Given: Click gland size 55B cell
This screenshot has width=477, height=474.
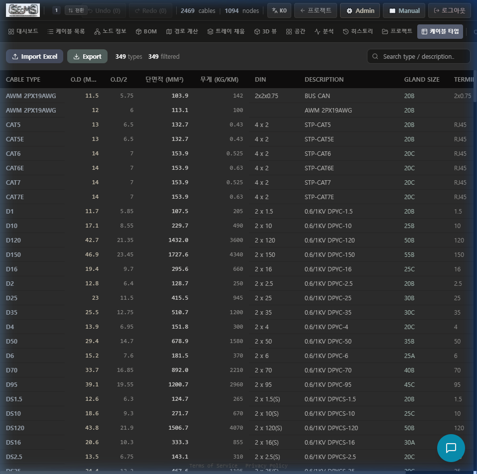Looking at the screenshot, I should [409, 254].
